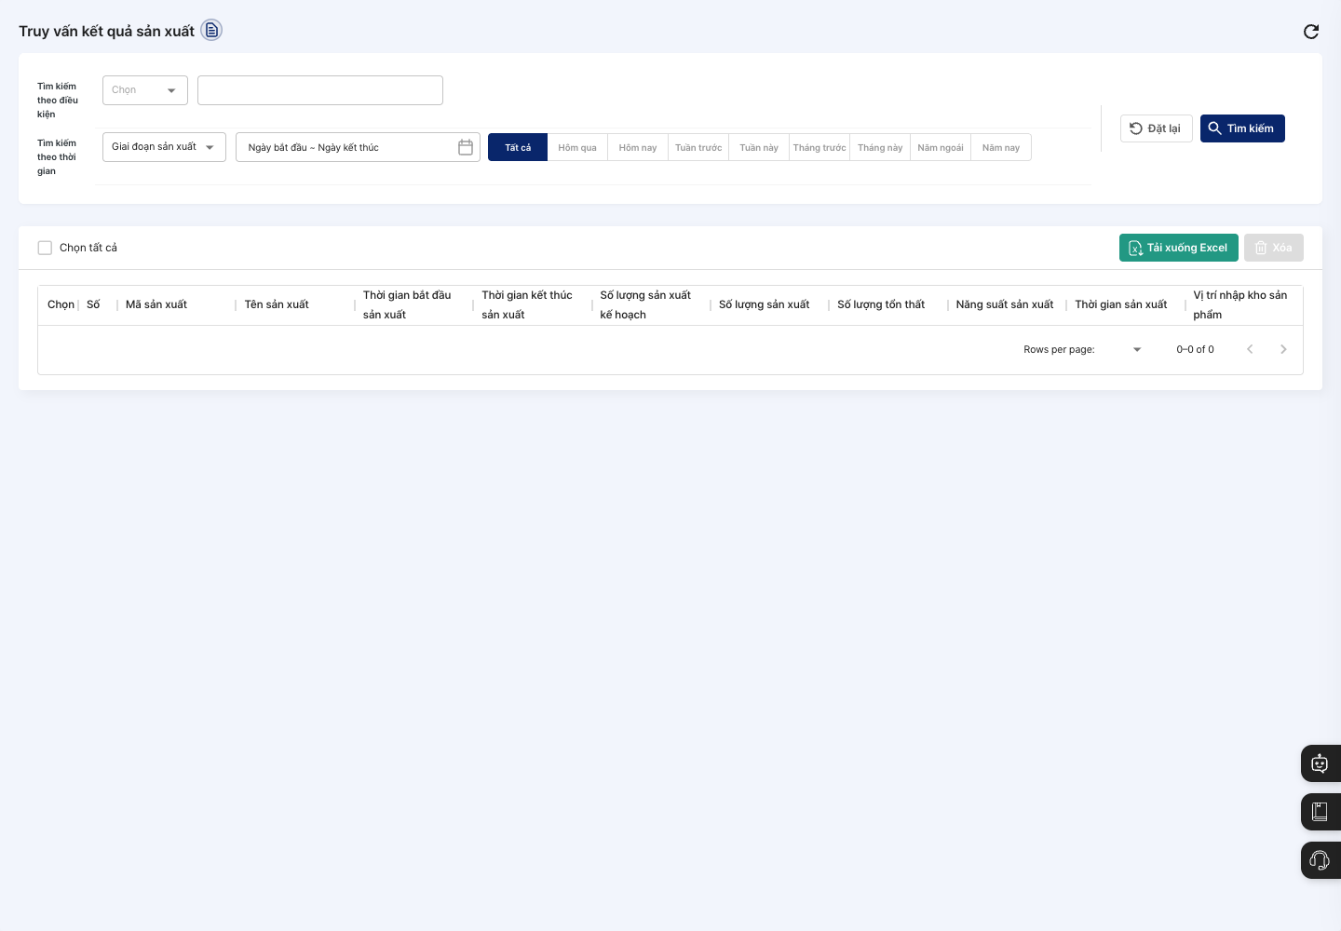Select the 'Hôm nay' time filter
This screenshot has height=931, width=1341.
638,147
